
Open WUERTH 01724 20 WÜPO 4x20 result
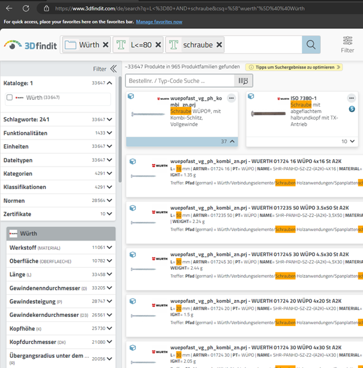coord(256,301)
